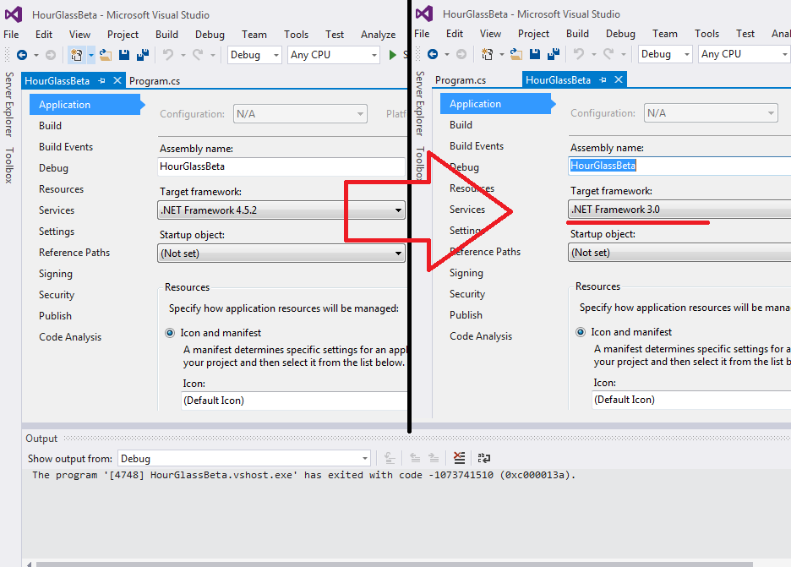Click Visual Studio logo in left window
The width and height of the screenshot is (791, 567).
[14, 14]
